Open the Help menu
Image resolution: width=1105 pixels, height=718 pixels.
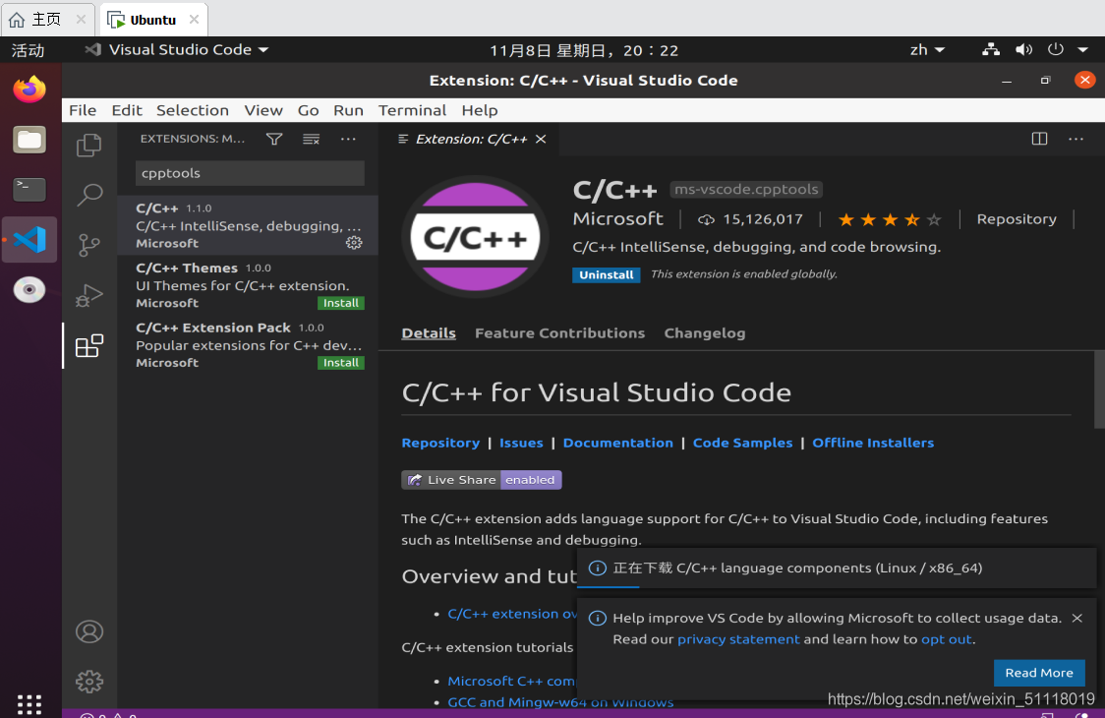pyautogui.click(x=480, y=110)
